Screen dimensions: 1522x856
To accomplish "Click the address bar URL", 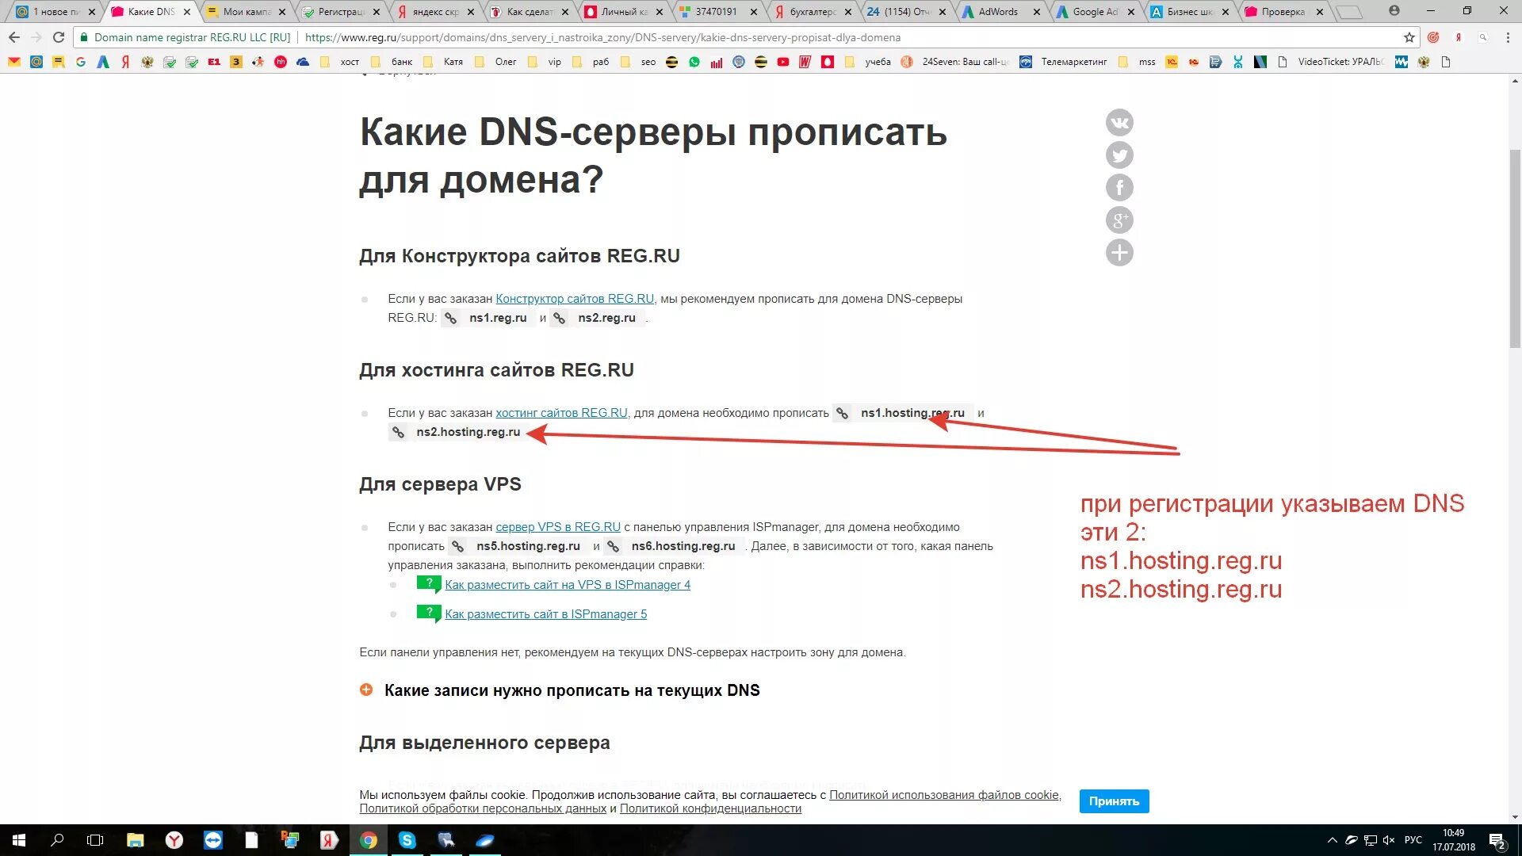I will (602, 37).
